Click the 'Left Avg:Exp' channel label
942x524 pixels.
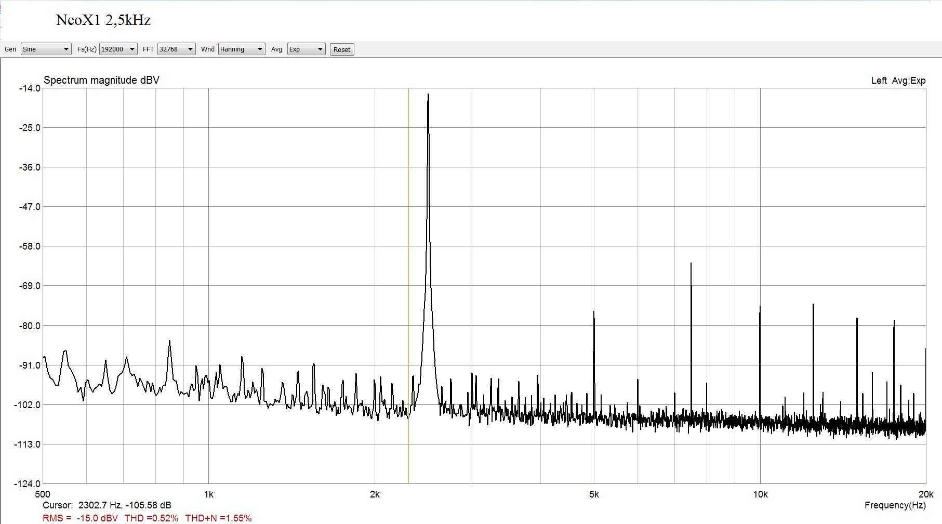point(898,81)
